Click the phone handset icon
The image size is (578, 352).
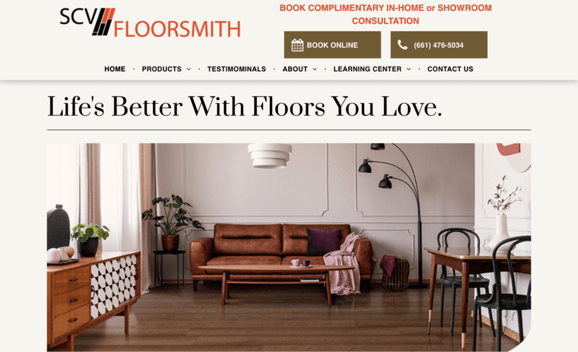tap(402, 45)
